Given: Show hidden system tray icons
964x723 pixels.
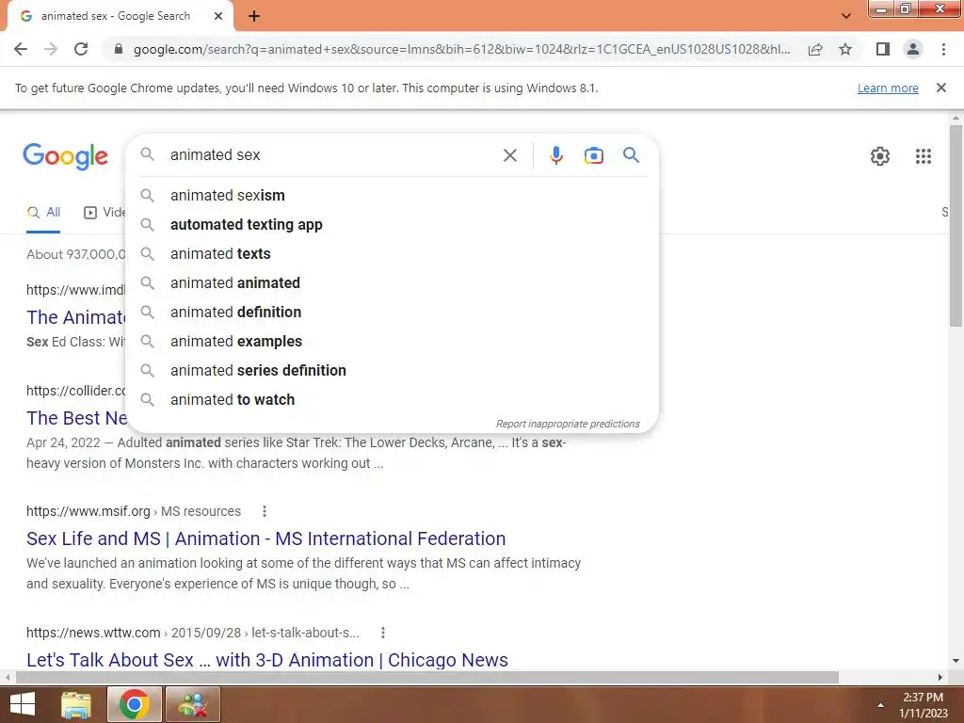Looking at the screenshot, I should pos(880,705).
